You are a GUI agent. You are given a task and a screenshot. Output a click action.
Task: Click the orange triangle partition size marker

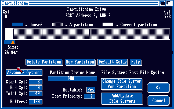pyautogui.click(x=13, y=42)
